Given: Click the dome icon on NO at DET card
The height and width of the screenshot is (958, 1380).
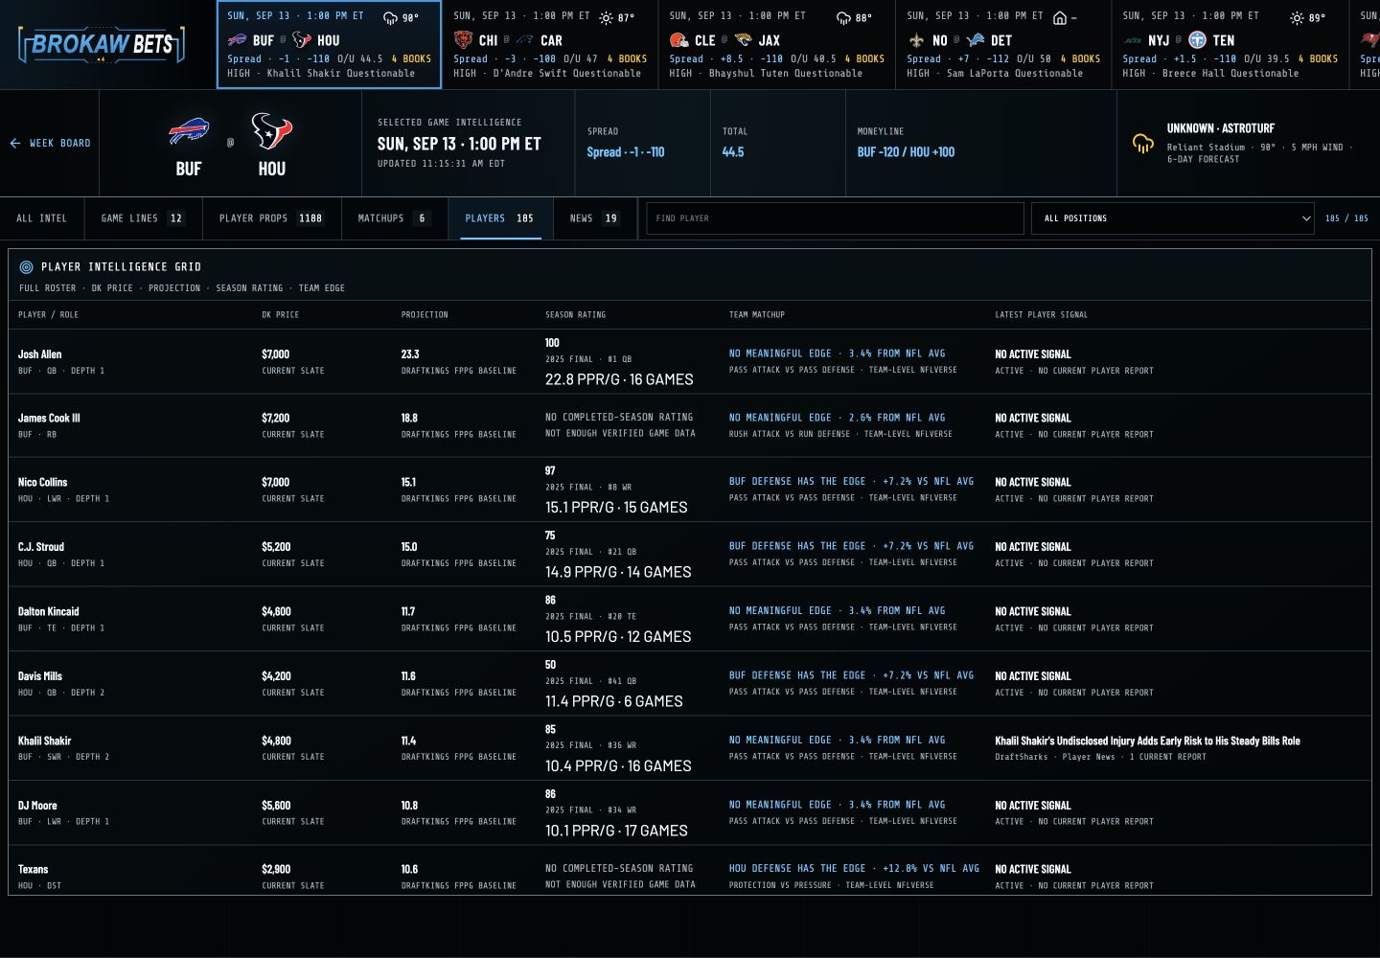Looking at the screenshot, I should [1060, 18].
